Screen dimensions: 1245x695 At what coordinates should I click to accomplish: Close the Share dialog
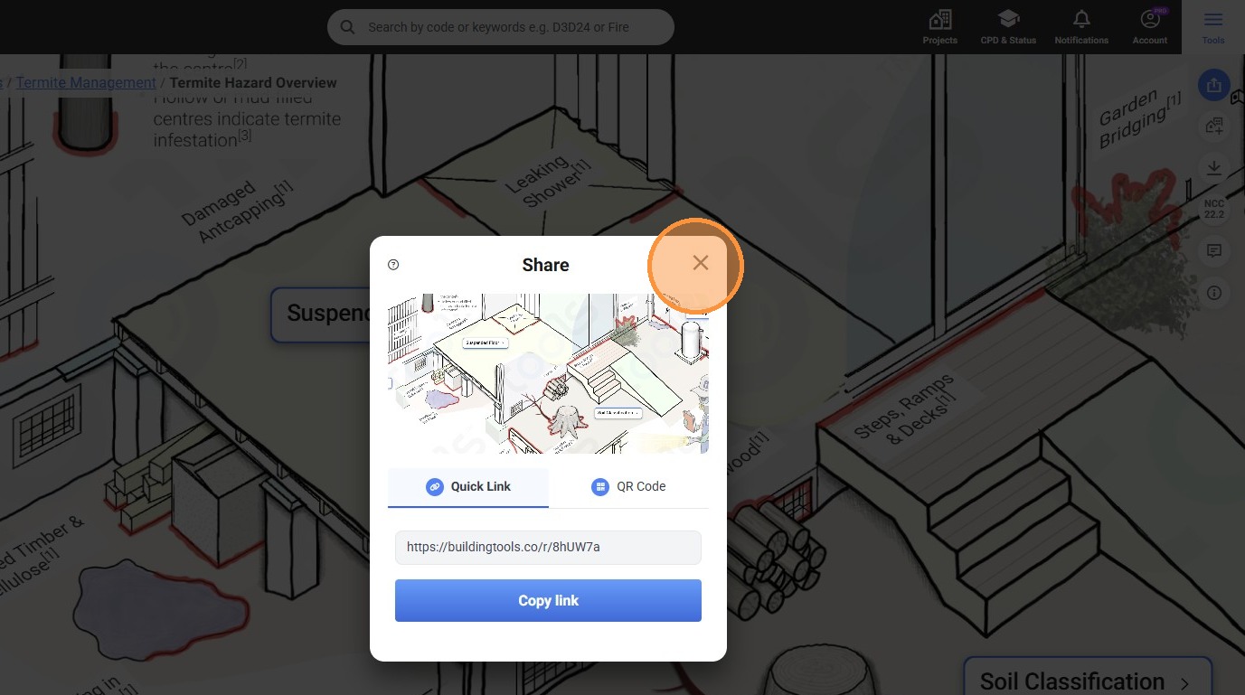[x=700, y=263]
